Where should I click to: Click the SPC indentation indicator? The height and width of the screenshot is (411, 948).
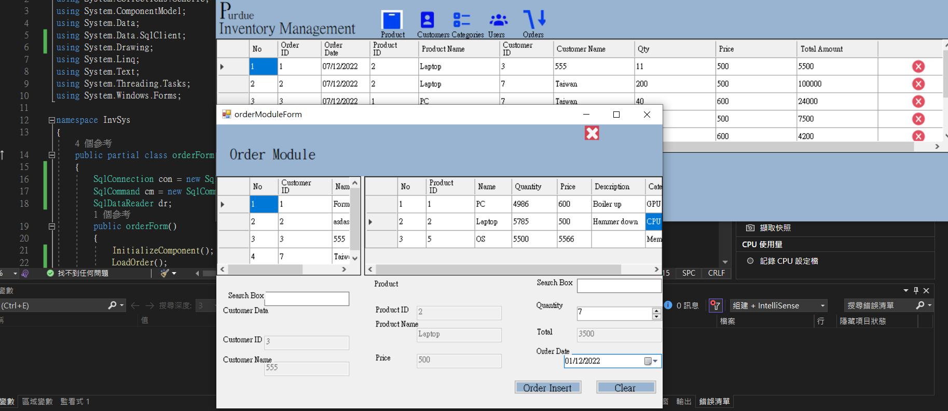689,273
